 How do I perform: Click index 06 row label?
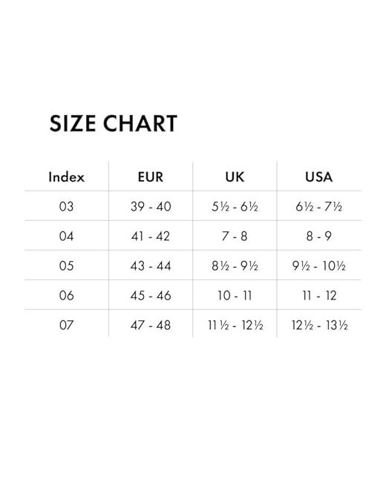pyautogui.click(x=67, y=295)
